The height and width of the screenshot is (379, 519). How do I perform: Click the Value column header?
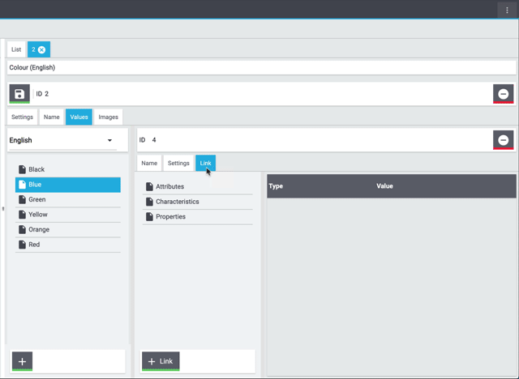(x=384, y=186)
